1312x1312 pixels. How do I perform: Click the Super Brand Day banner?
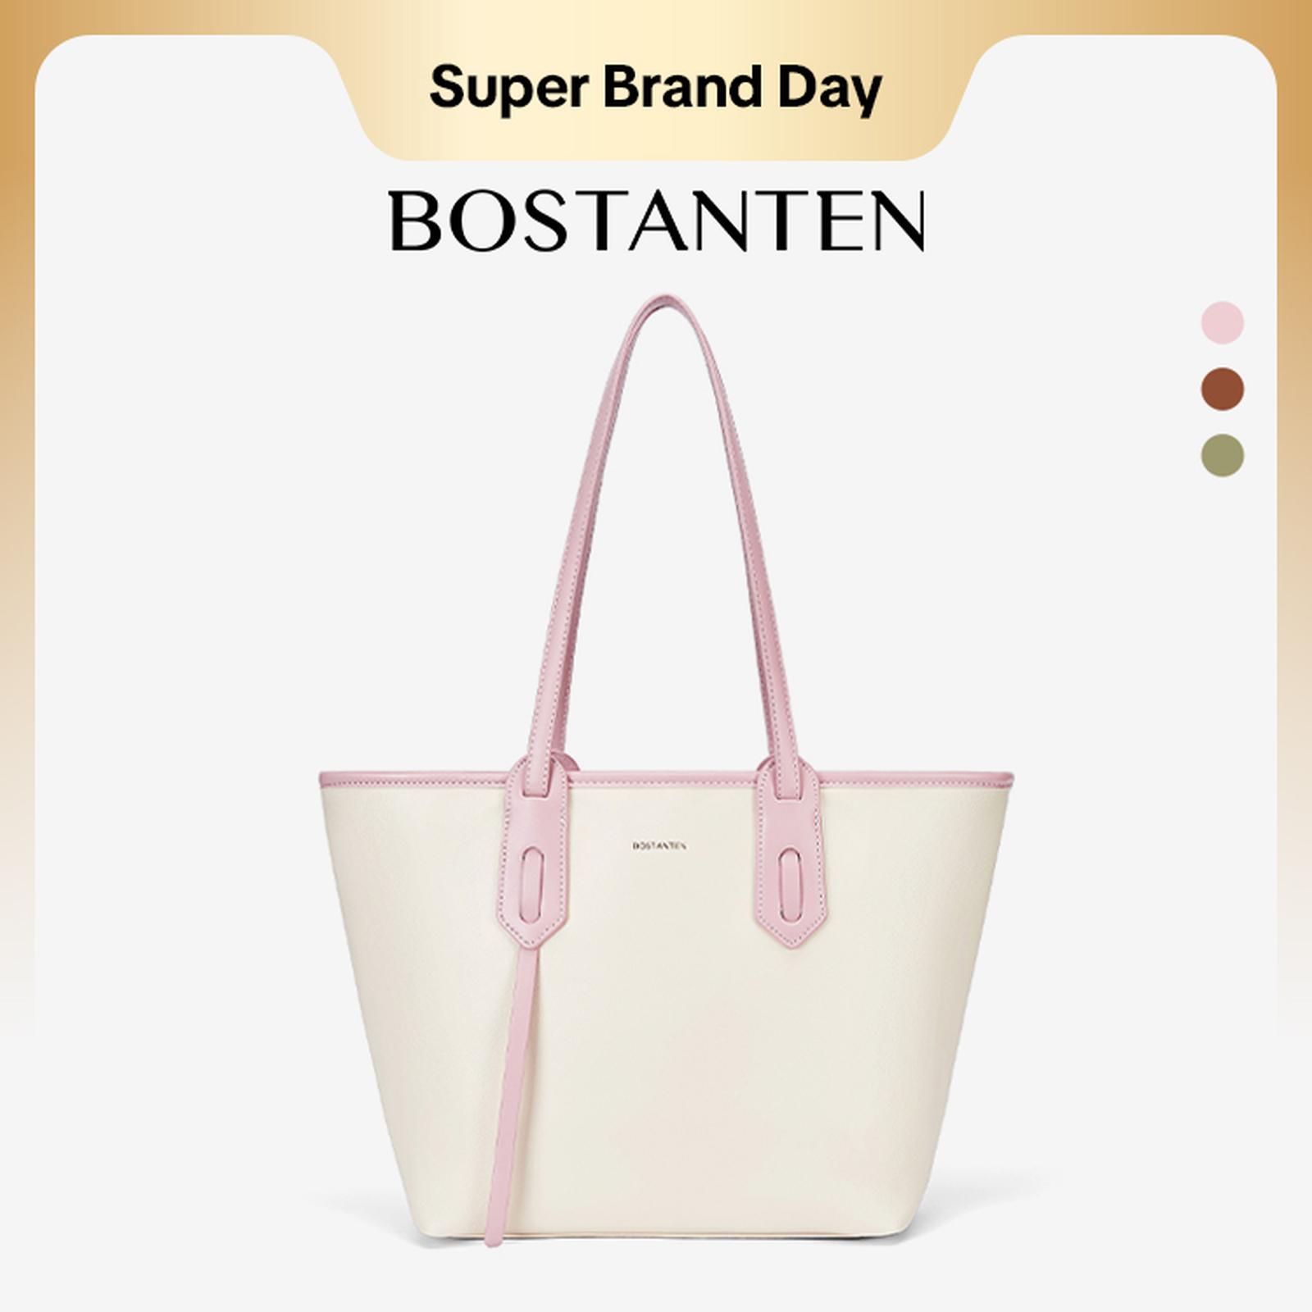(x=655, y=89)
